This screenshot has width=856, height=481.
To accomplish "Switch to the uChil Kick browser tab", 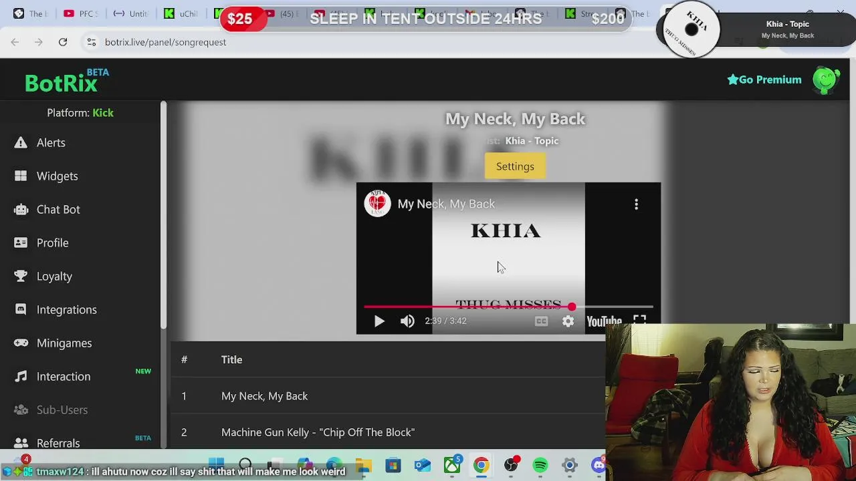I will 181,13.
